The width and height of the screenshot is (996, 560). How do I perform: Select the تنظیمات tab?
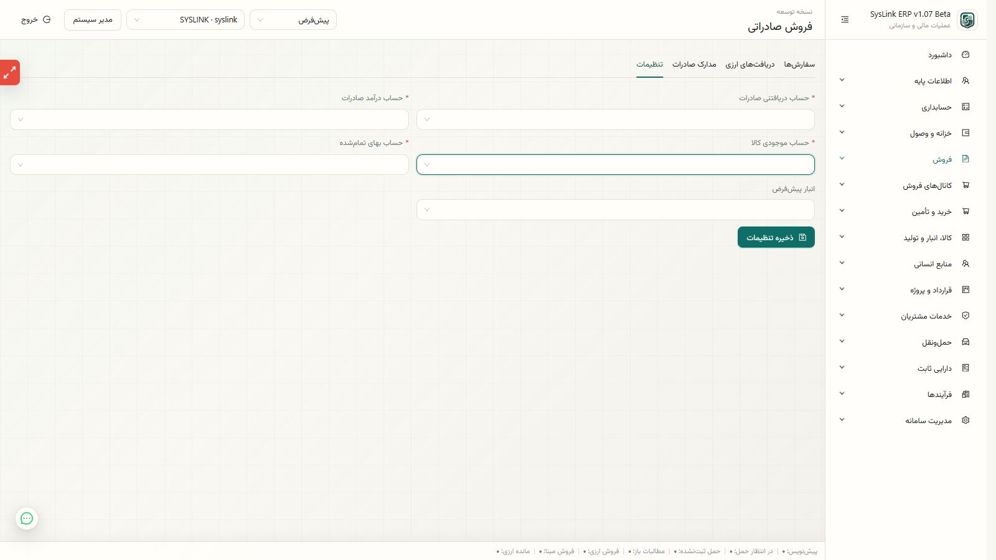(x=649, y=65)
